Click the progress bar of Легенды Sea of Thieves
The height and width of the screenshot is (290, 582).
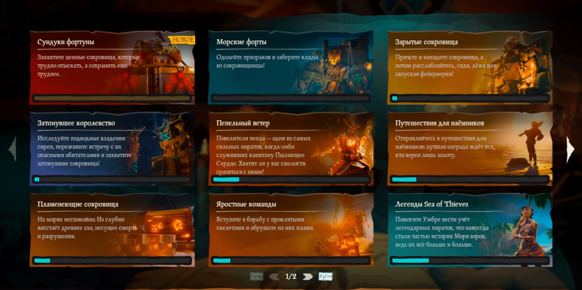pos(470,260)
